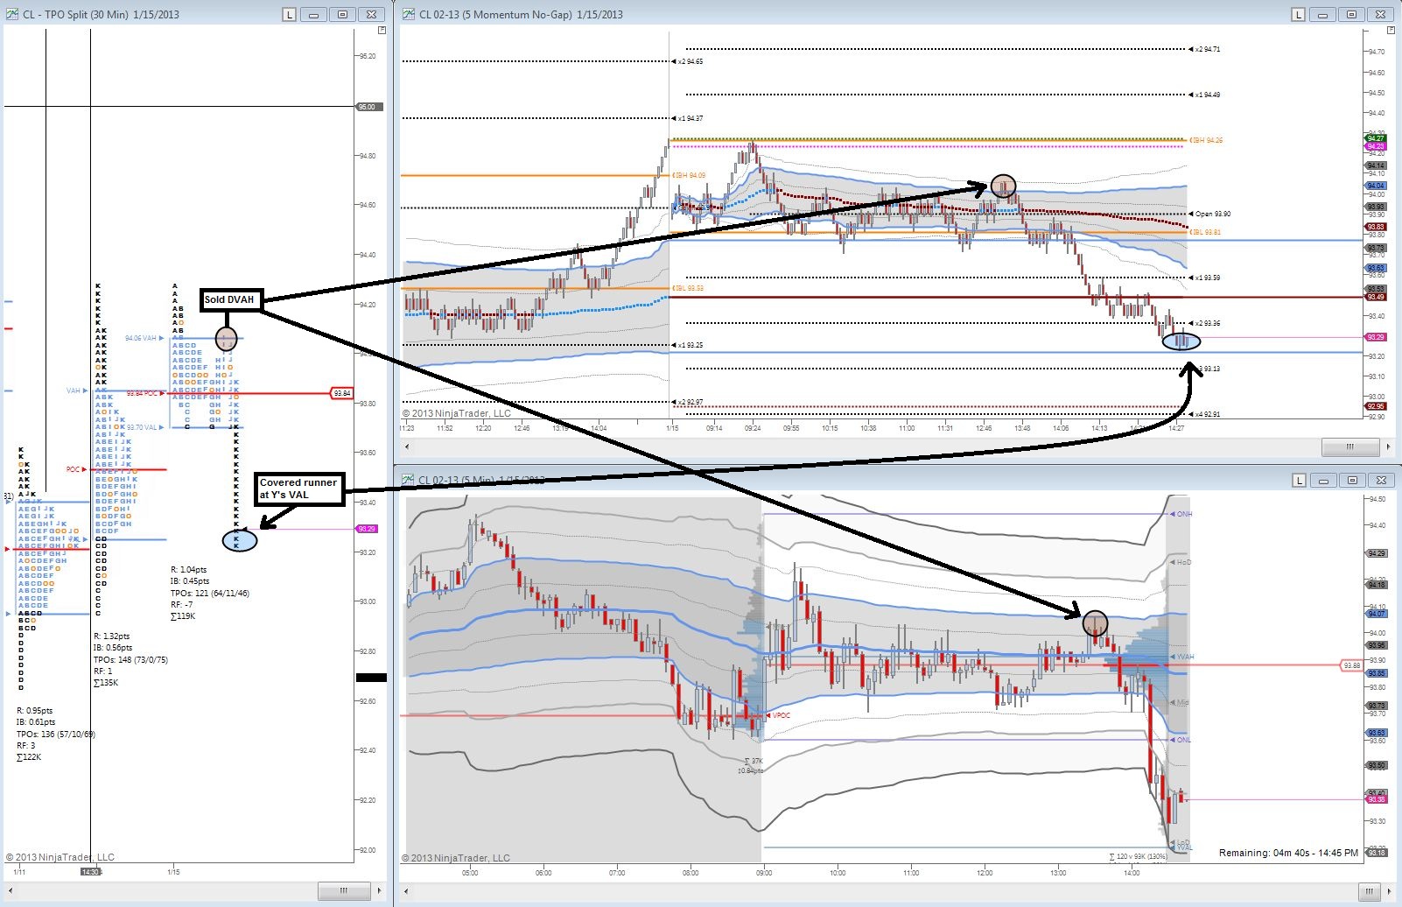The image size is (1402, 907).
Task: Click the magenta 94.23 price marker
Action: click(x=1376, y=146)
